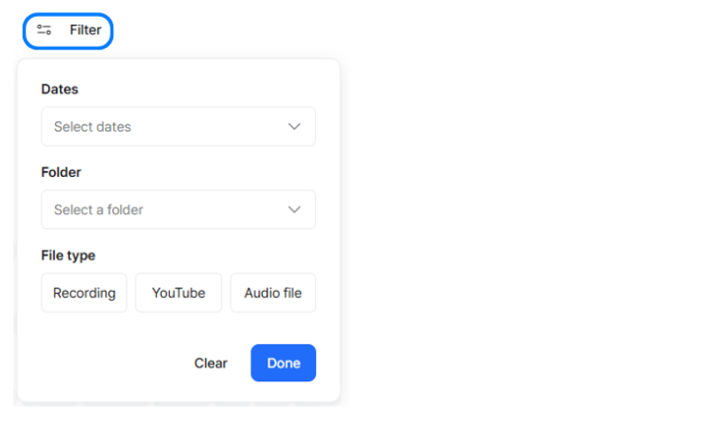Toggle the Recording file type filter
The image size is (708, 422).
84,293
